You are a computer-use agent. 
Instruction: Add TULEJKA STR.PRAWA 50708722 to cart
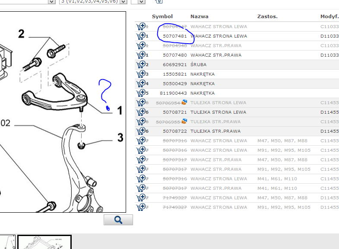pyautogui.click(x=140, y=131)
